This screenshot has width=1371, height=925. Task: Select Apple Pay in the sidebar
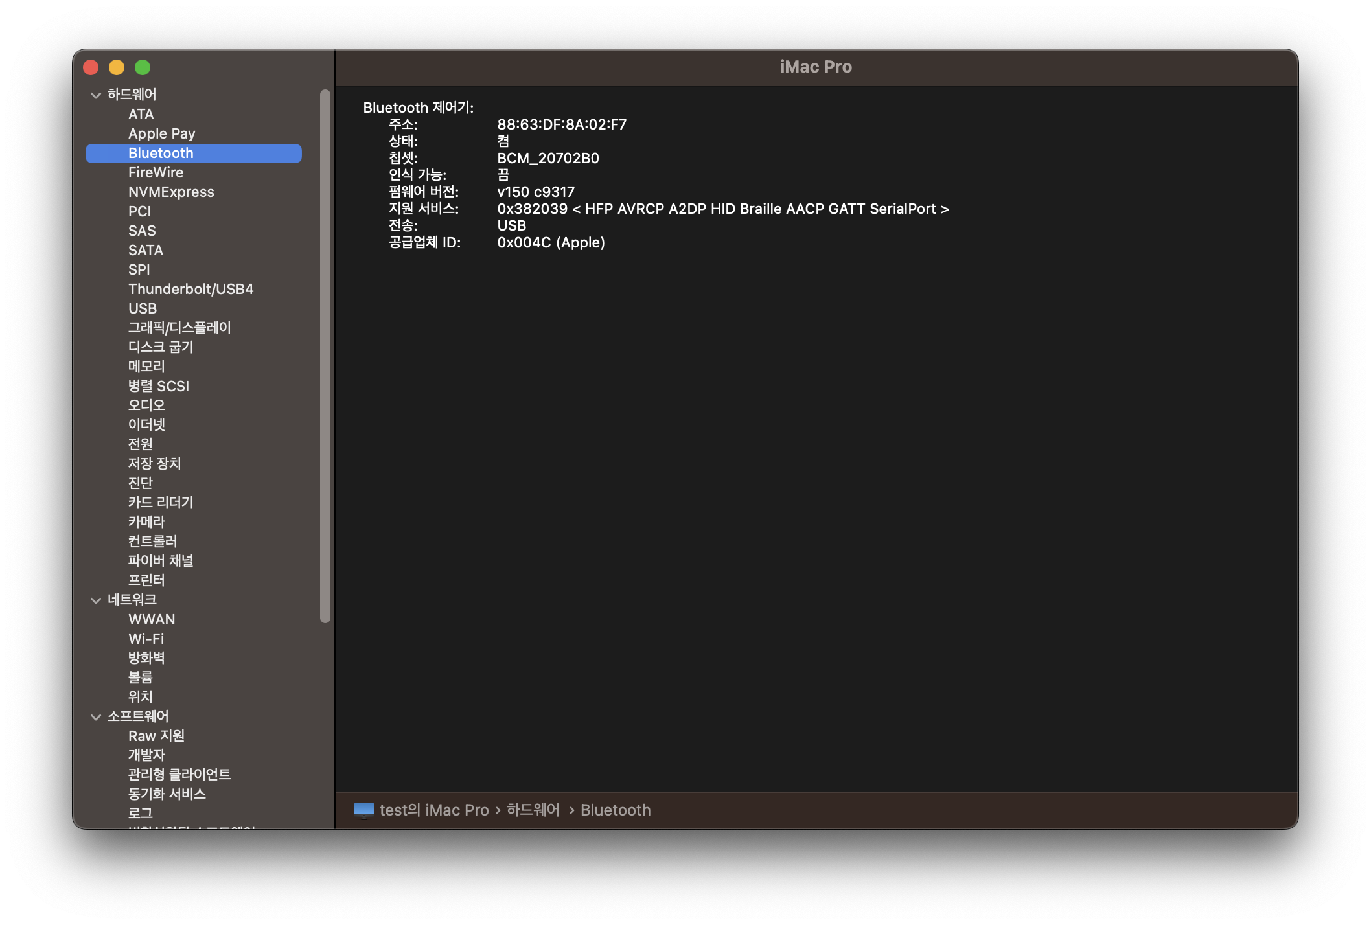click(162, 133)
